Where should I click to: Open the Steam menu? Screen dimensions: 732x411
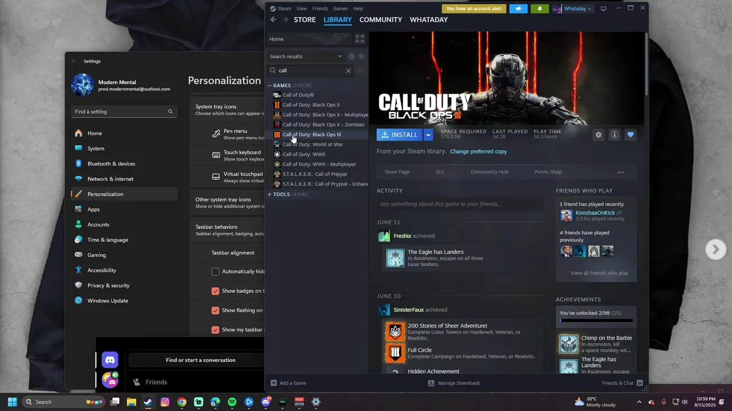284,9
